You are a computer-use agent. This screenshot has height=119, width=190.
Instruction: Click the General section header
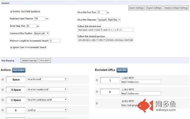click(x=5, y=3)
